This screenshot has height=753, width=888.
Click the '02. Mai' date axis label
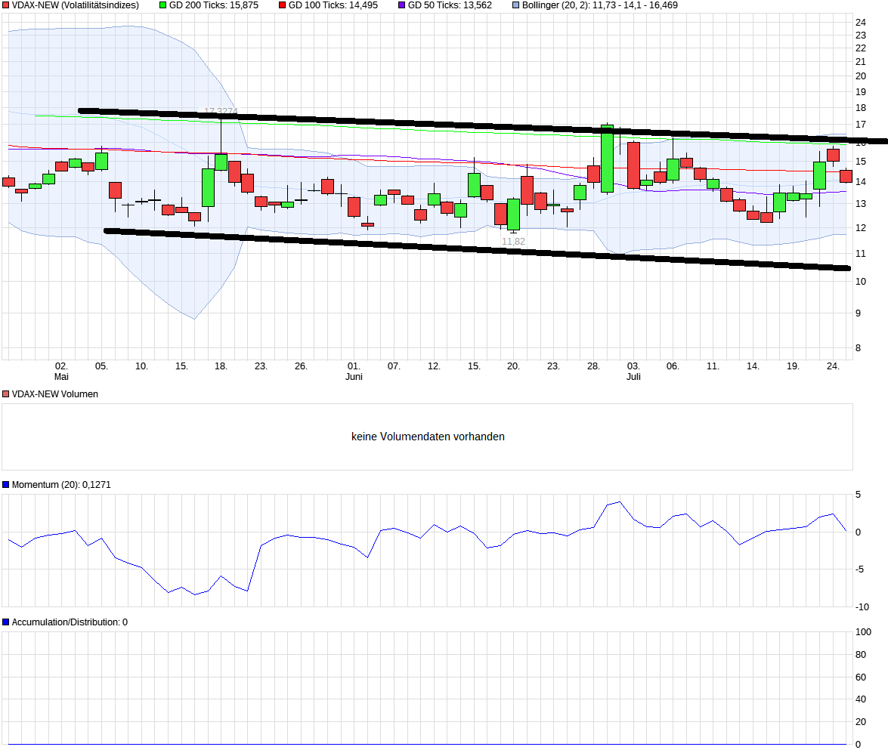(61, 372)
